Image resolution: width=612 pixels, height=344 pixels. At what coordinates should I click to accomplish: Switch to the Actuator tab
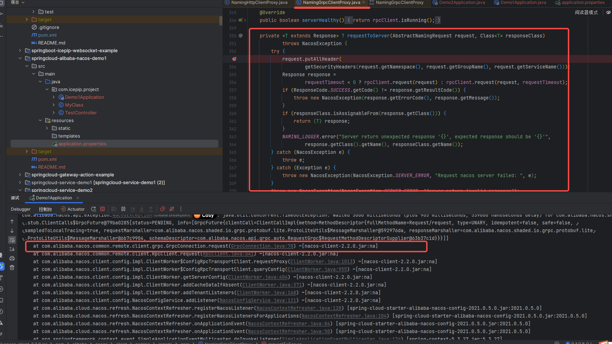point(72,209)
